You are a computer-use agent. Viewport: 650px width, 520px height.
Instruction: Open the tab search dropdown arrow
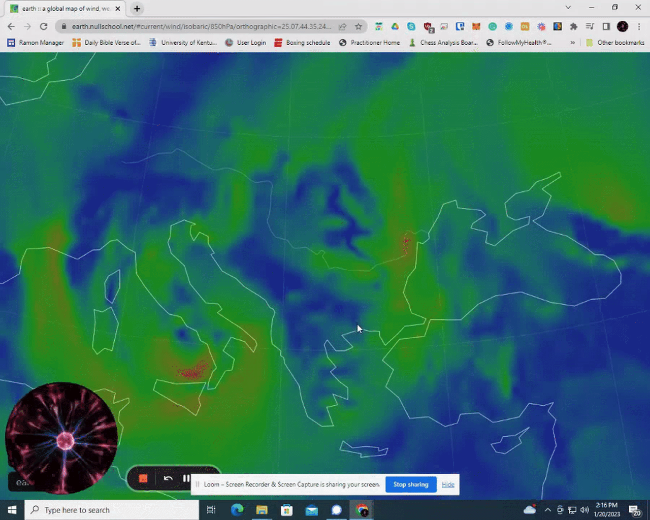pyautogui.click(x=568, y=8)
